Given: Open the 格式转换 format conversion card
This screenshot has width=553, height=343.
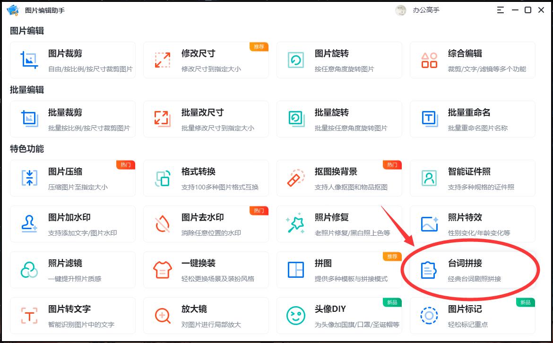Looking at the screenshot, I should tap(206, 178).
